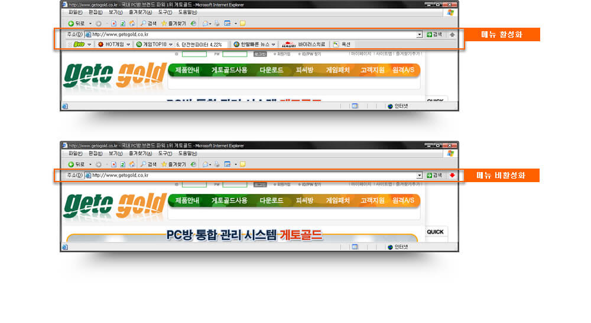Open 도구 menu in lower window
Image resolution: width=591 pixels, height=323 pixels.
coord(165,153)
